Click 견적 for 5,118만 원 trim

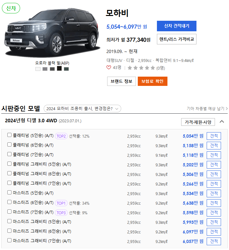tap(214, 155)
